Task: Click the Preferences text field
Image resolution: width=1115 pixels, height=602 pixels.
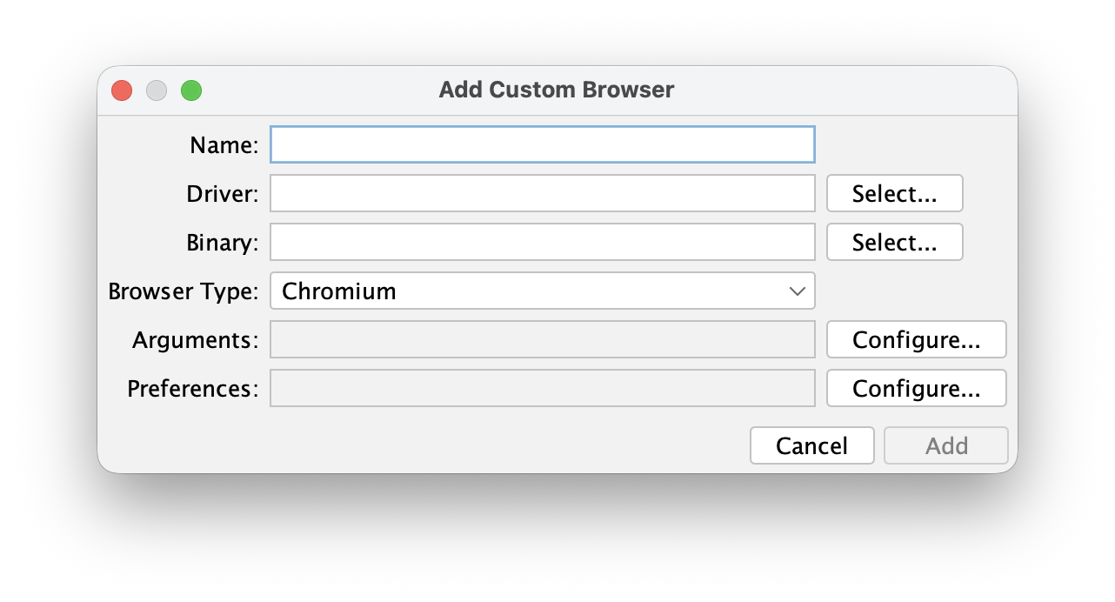Action: coord(542,388)
